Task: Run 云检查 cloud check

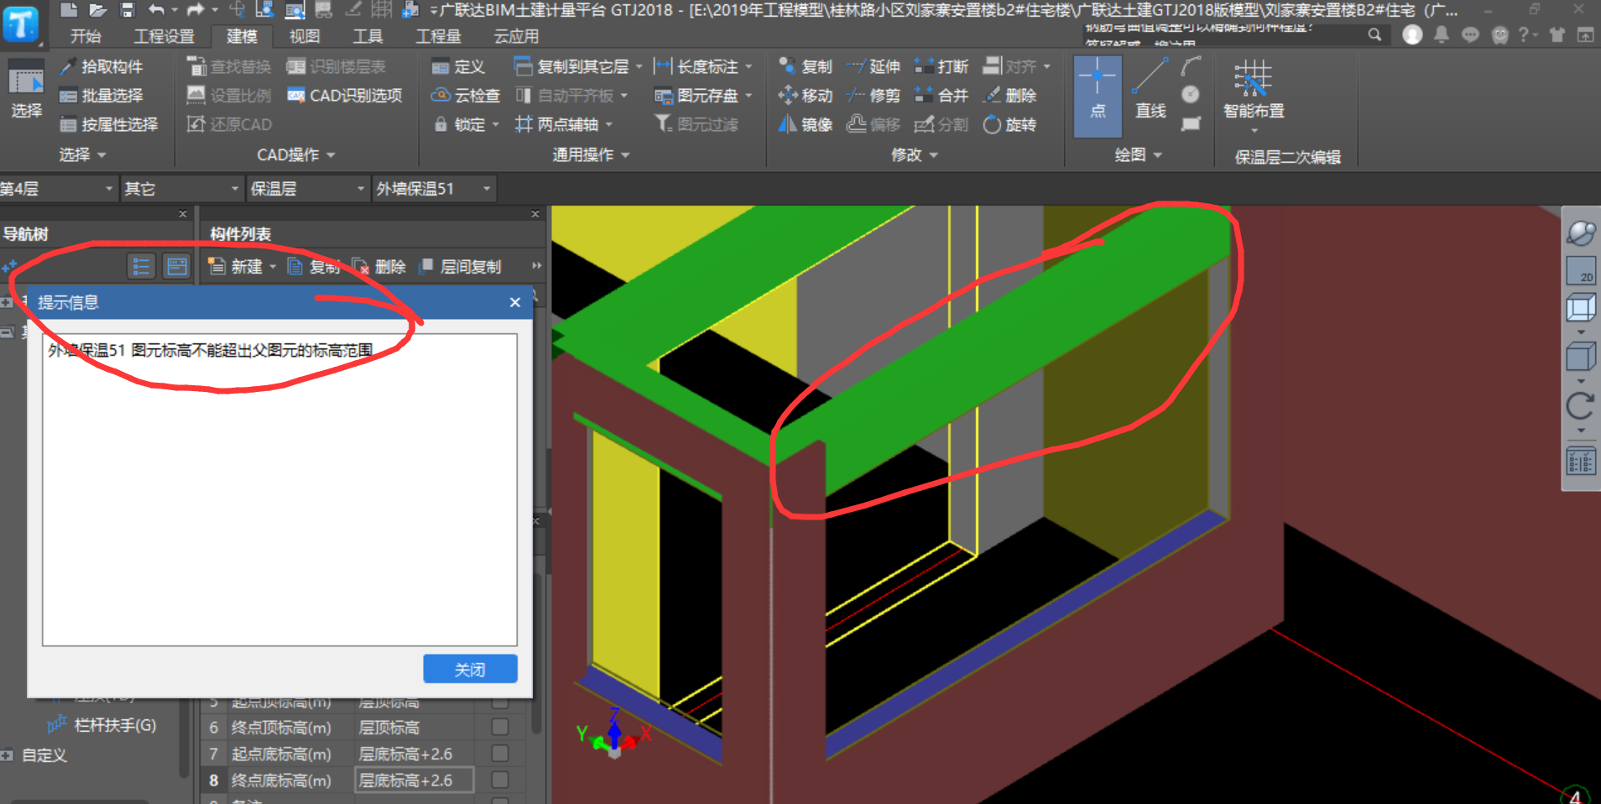Action: pos(465,96)
